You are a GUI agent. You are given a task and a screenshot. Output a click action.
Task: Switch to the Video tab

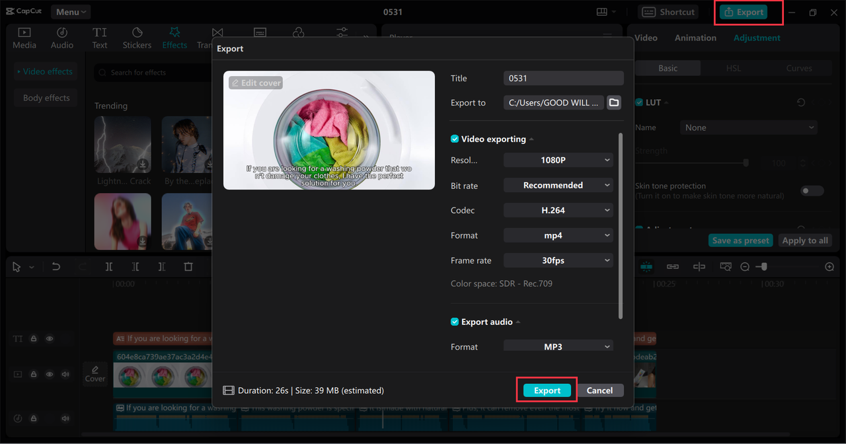click(x=646, y=38)
